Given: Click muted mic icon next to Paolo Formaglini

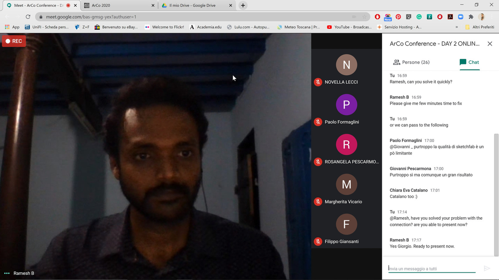Looking at the screenshot, I should coord(318,122).
